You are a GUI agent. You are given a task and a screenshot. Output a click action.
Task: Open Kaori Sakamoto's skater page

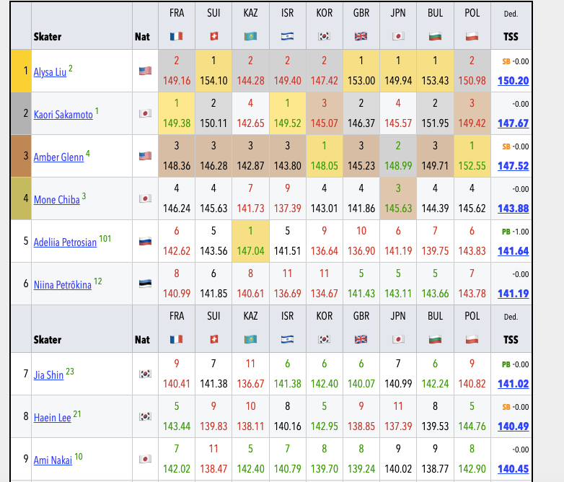tap(63, 114)
